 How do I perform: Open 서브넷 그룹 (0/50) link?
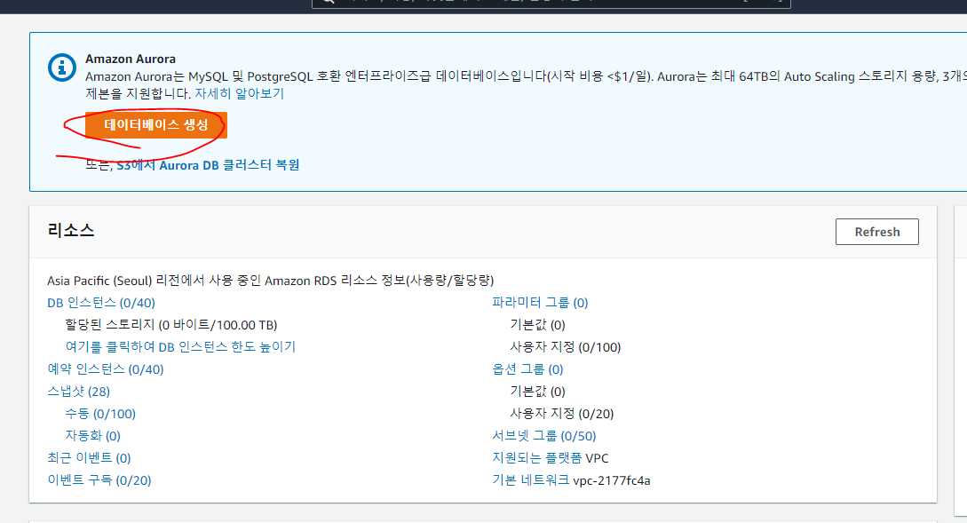tap(544, 436)
